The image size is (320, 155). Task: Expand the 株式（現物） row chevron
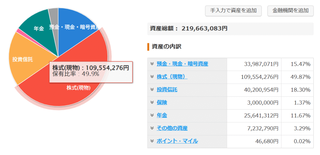click(x=152, y=77)
